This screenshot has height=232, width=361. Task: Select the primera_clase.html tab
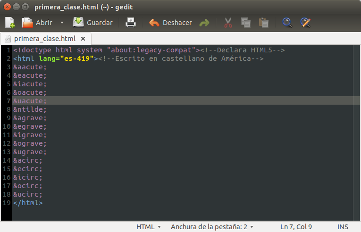pyautogui.click(x=45, y=39)
